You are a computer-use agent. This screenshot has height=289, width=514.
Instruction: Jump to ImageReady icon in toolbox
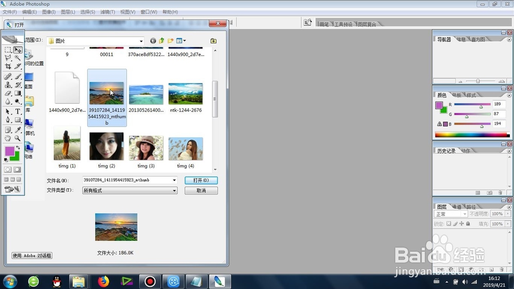coord(12,189)
